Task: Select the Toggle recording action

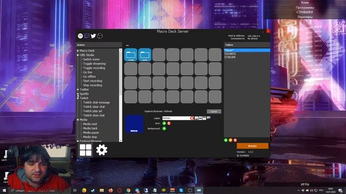Action: (x=94, y=68)
